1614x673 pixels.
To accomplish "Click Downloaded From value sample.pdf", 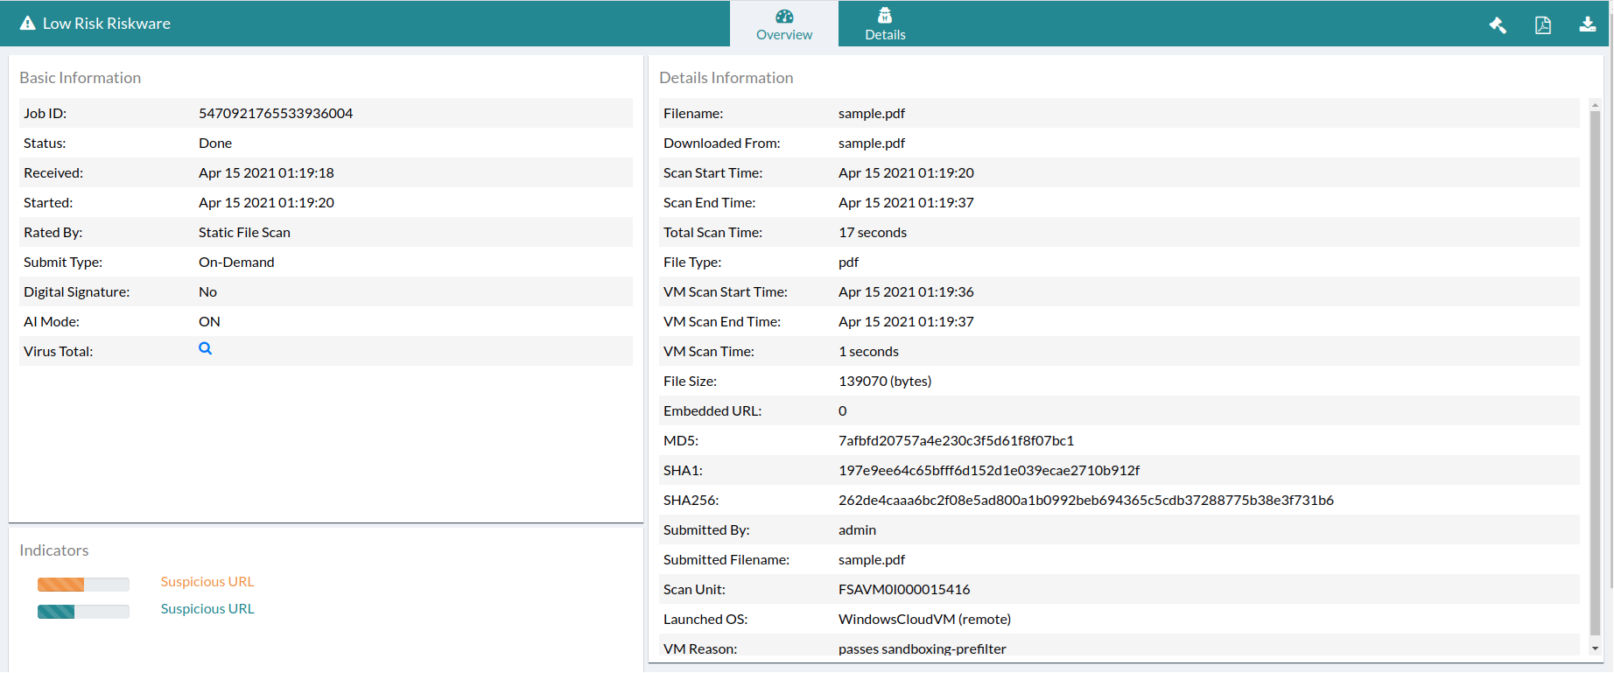I will (872, 144).
